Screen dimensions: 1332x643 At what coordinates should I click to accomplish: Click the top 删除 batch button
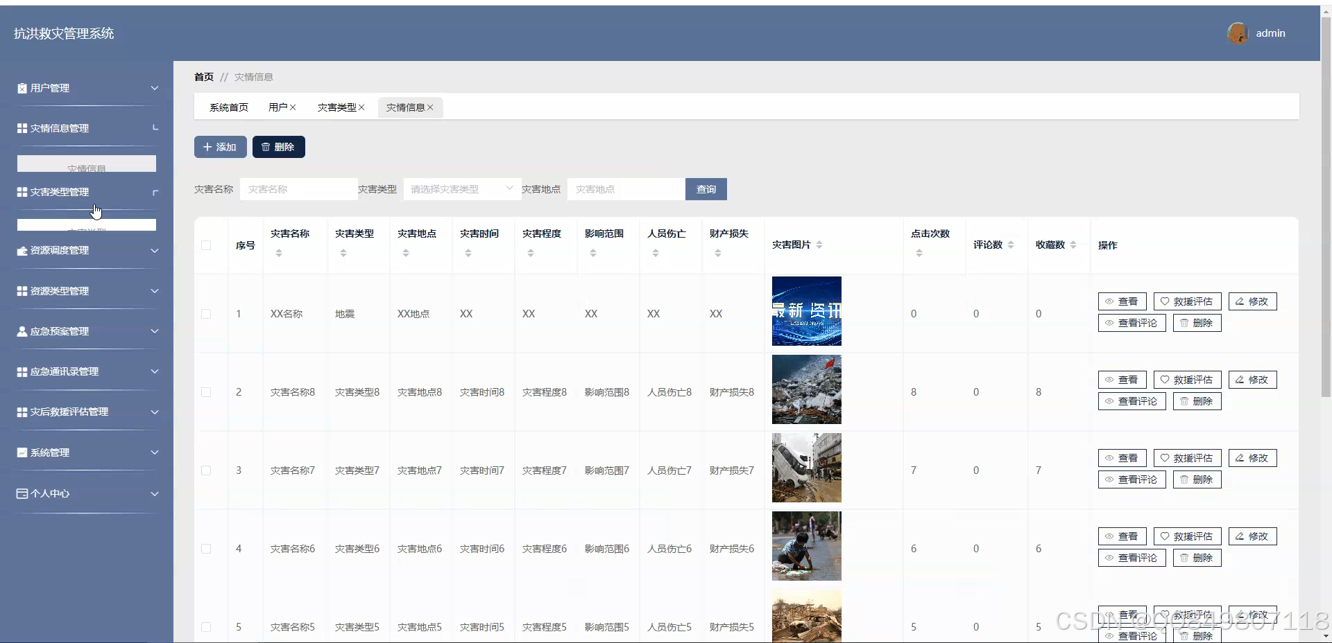(x=278, y=147)
